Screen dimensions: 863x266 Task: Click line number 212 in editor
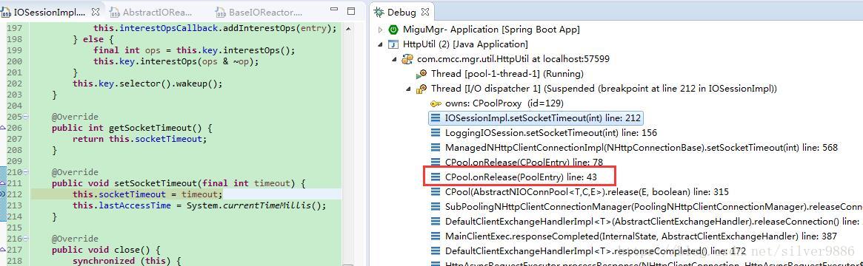(15, 194)
